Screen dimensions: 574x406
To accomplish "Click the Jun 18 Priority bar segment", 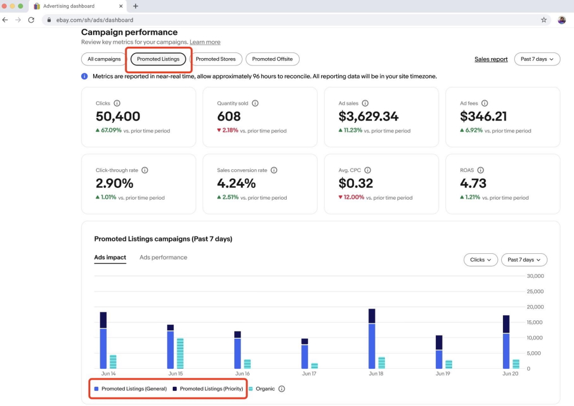I will (371, 316).
